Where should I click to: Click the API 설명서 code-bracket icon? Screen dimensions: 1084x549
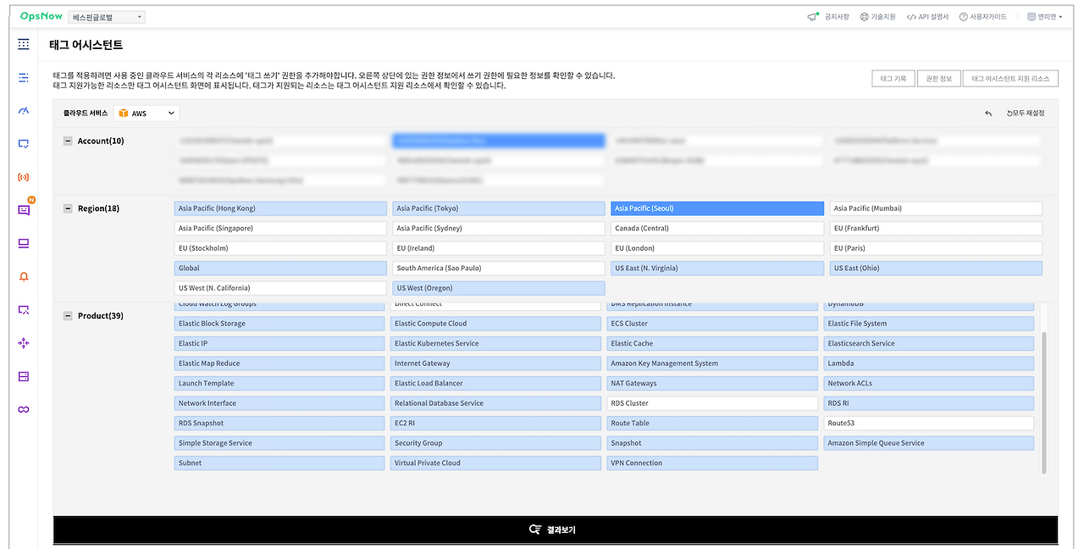coord(911,17)
